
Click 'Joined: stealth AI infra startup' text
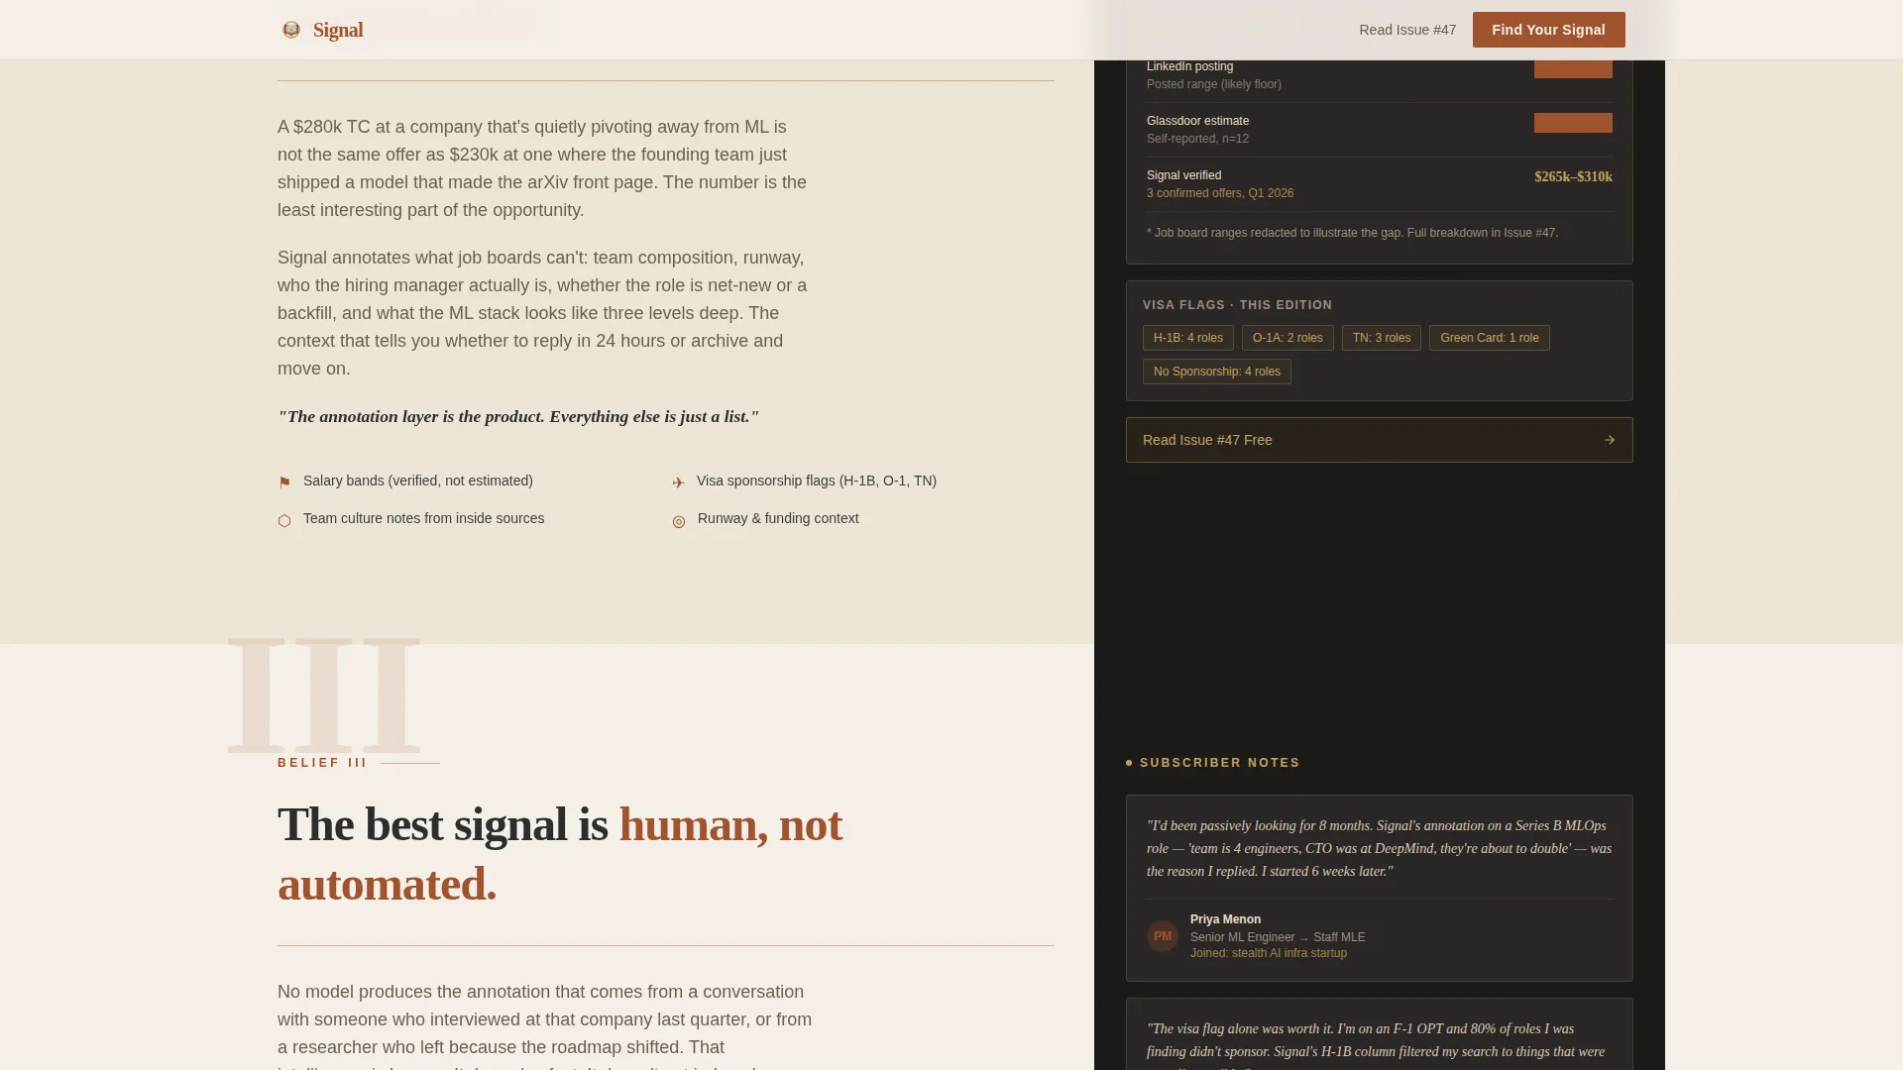1268,953
